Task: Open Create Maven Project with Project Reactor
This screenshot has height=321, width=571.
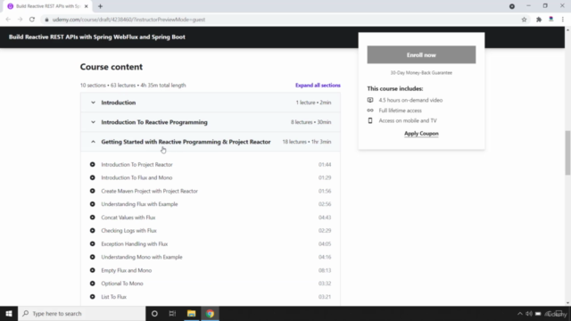Action: click(x=149, y=191)
